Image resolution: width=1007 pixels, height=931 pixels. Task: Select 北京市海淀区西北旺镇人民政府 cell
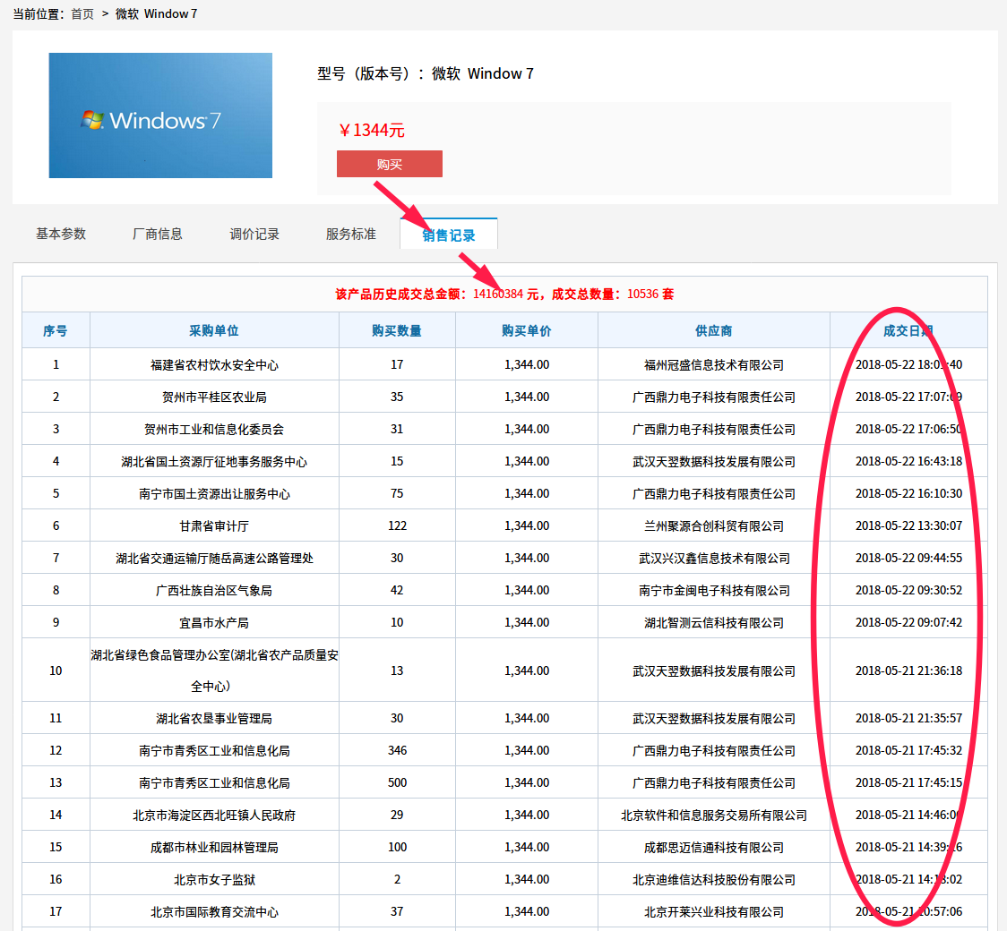[214, 816]
